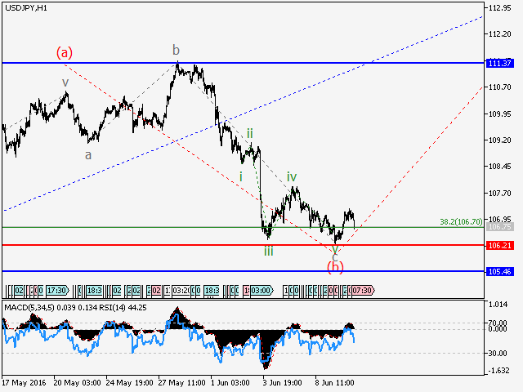
Task: Click the 8 Jun 11:00 date label
Action: [334, 383]
